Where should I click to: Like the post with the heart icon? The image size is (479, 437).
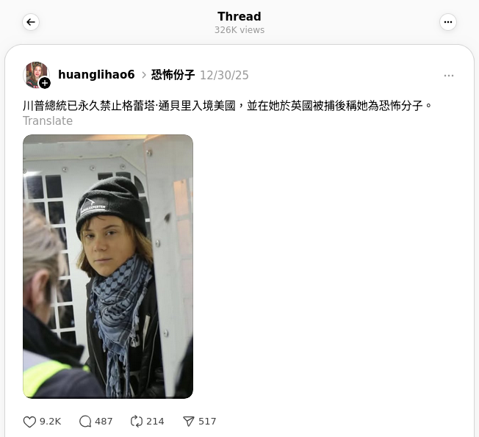pyautogui.click(x=29, y=422)
